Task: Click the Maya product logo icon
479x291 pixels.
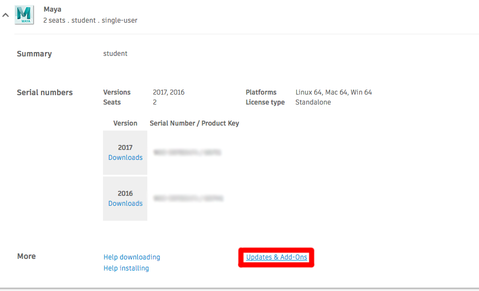Action: coord(24,14)
